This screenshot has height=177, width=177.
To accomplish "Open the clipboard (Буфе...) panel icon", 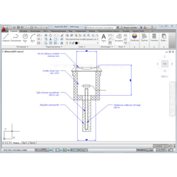I will pyautogui.click(x=164, y=38).
